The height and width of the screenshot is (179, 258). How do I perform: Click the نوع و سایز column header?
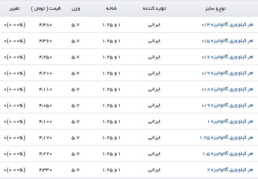click(216, 8)
